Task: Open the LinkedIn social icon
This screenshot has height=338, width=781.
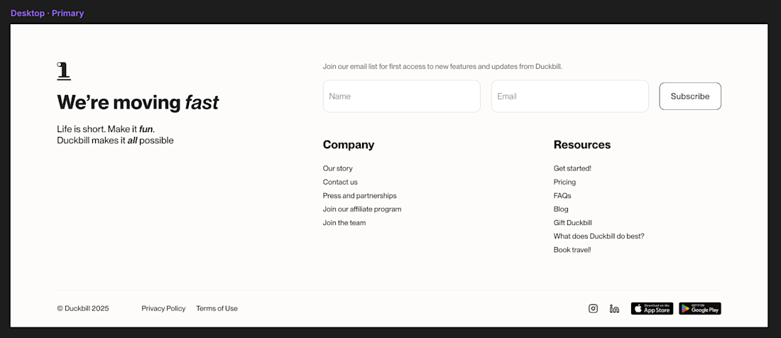Action: [614, 308]
